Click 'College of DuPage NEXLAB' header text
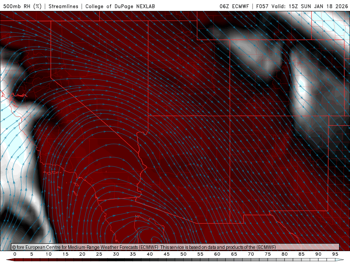 (120, 6)
